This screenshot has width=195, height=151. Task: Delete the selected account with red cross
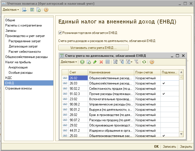click(101, 62)
